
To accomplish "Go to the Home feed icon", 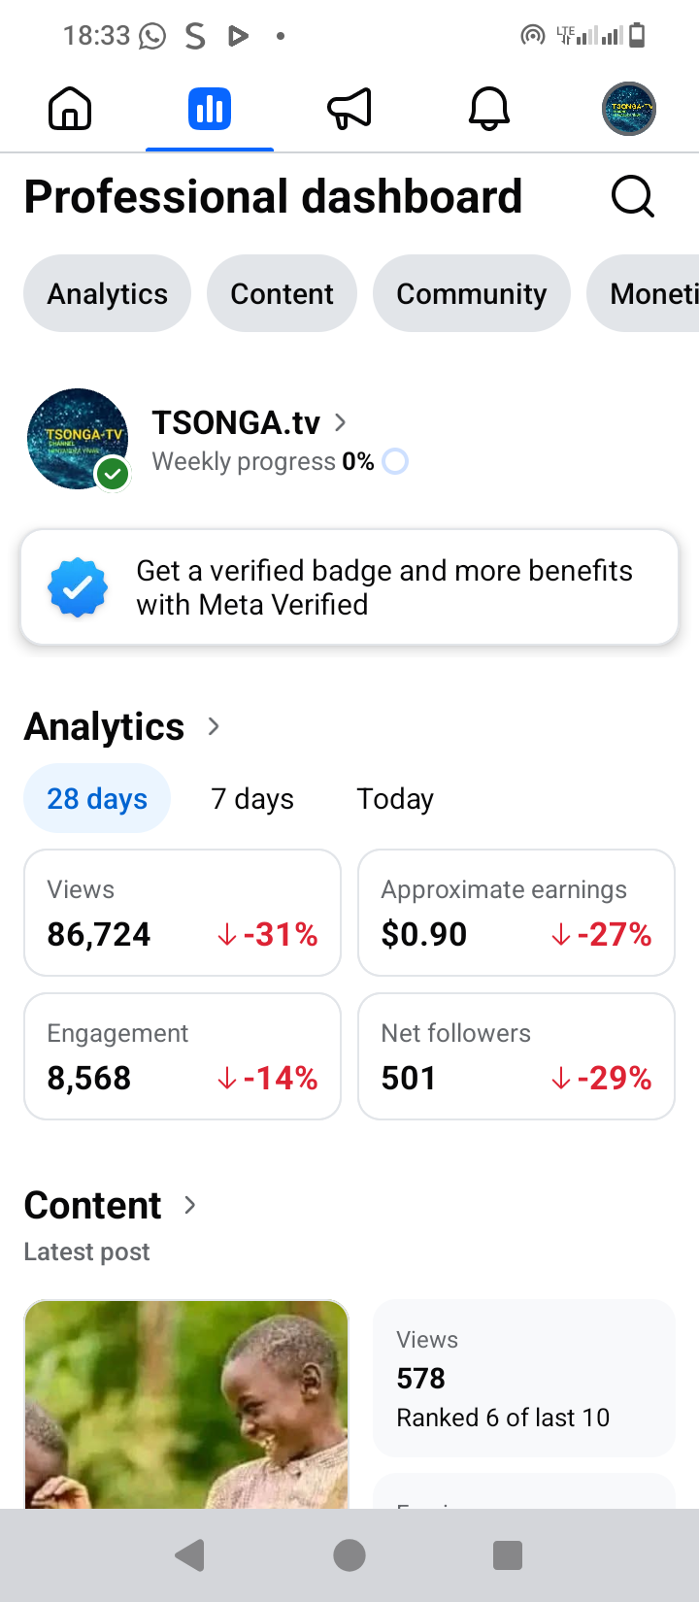I will 70,108.
